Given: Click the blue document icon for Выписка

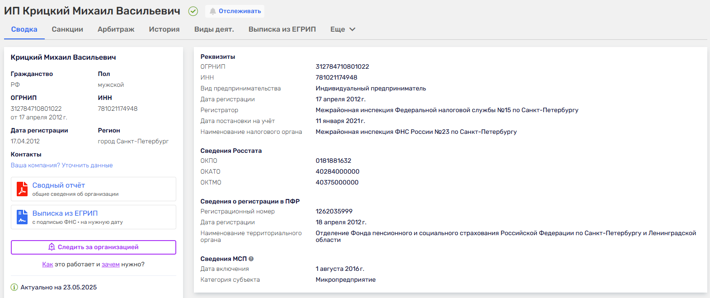Looking at the screenshot, I should point(22,217).
